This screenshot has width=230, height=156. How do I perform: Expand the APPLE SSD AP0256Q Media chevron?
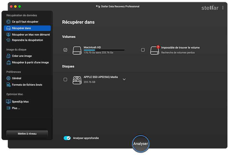[124, 79]
